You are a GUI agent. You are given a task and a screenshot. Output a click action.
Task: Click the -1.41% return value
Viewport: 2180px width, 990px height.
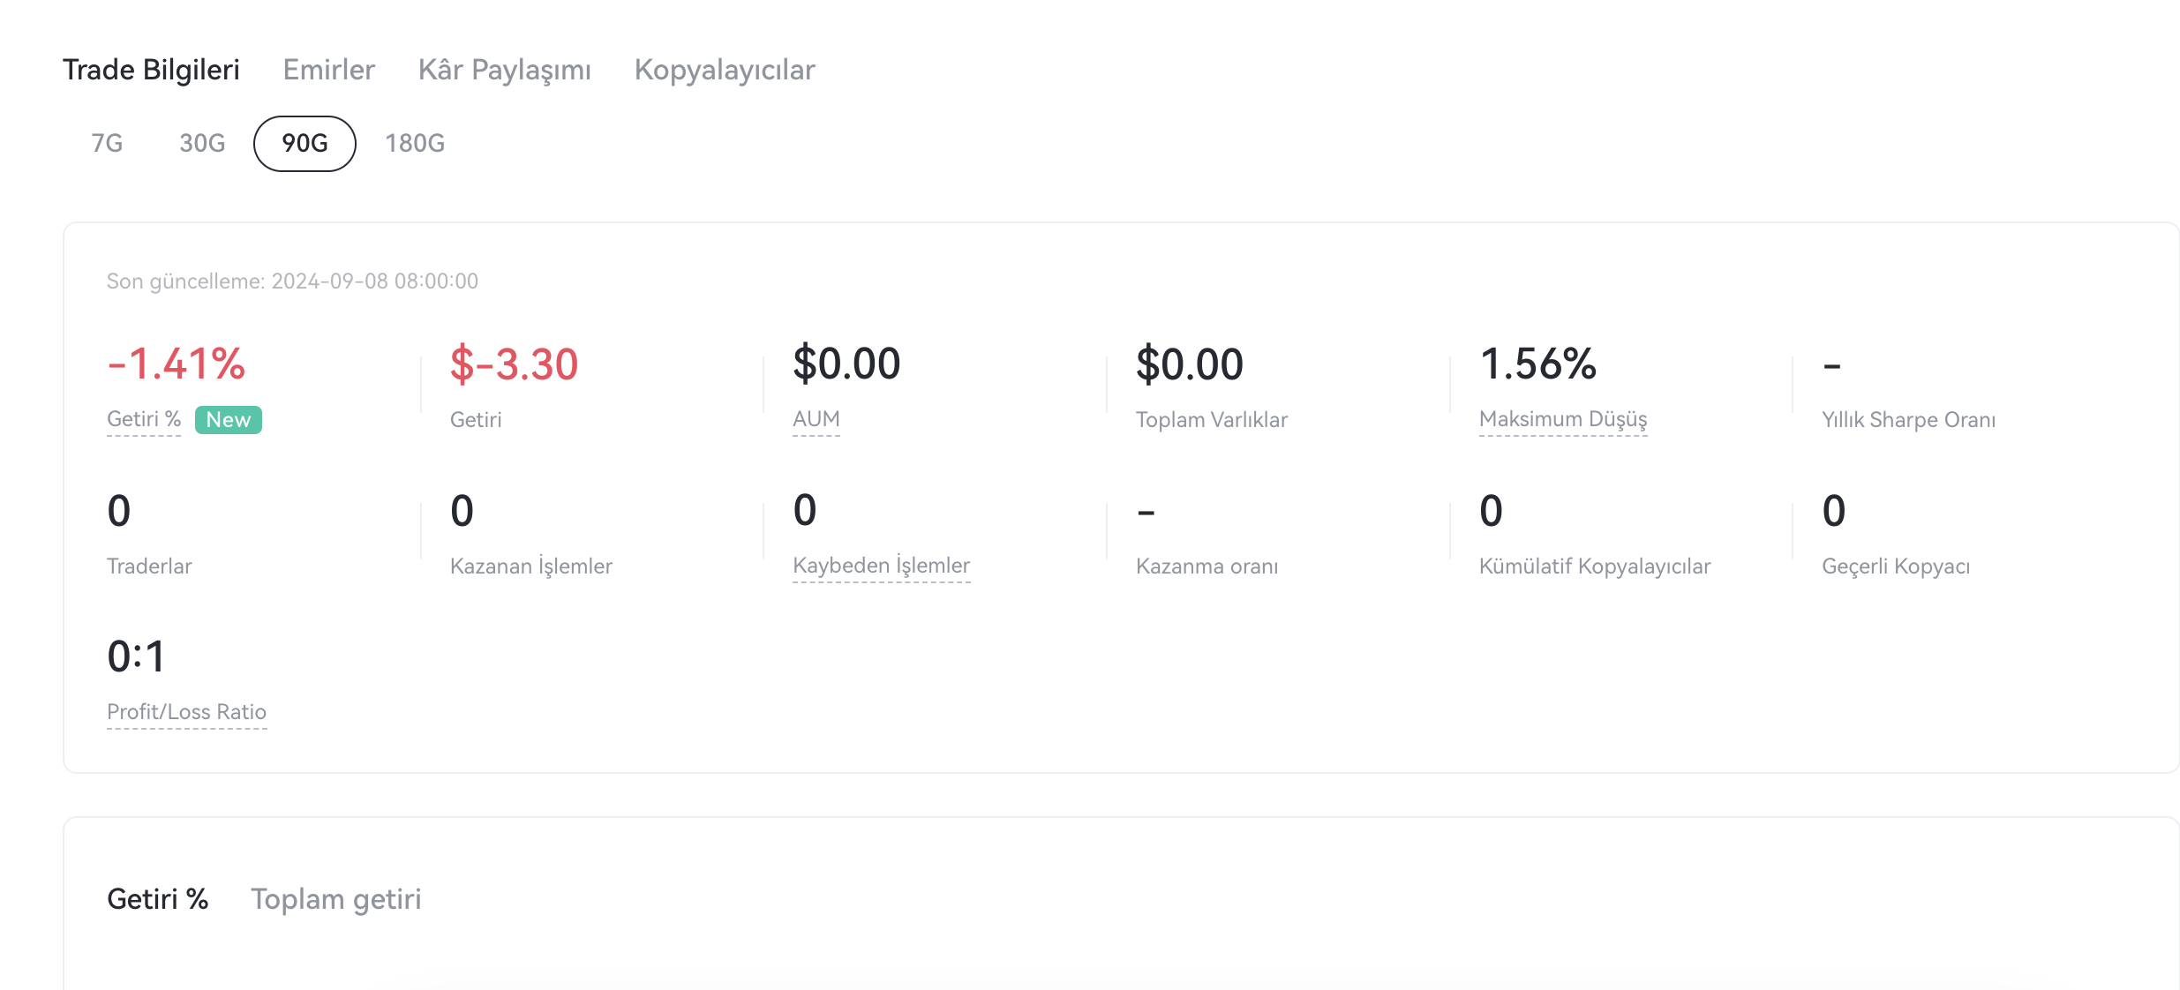click(x=176, y=364)
